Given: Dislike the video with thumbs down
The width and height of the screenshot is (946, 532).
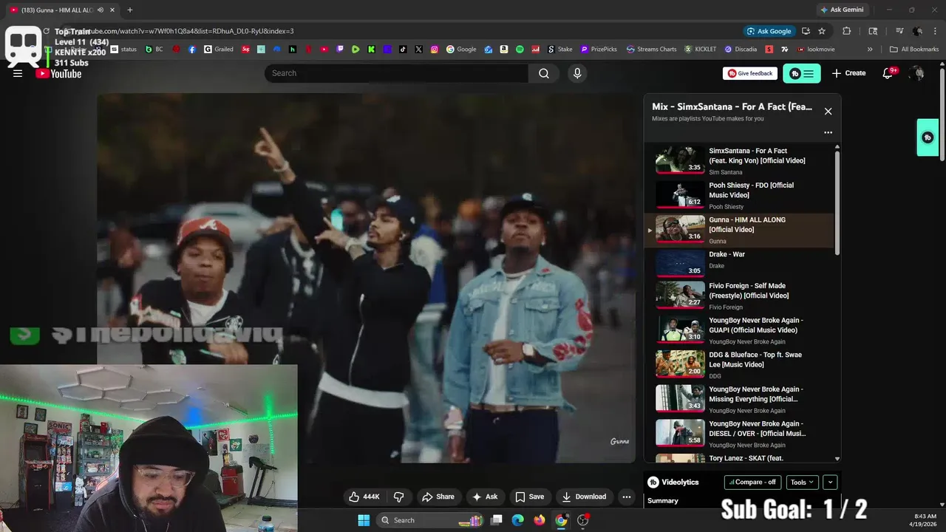Looking at the screenshot, I should 398,497.
